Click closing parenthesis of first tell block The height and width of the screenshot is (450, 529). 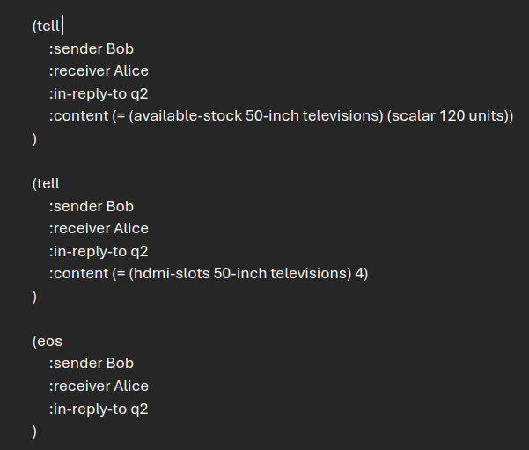[34, 139]
